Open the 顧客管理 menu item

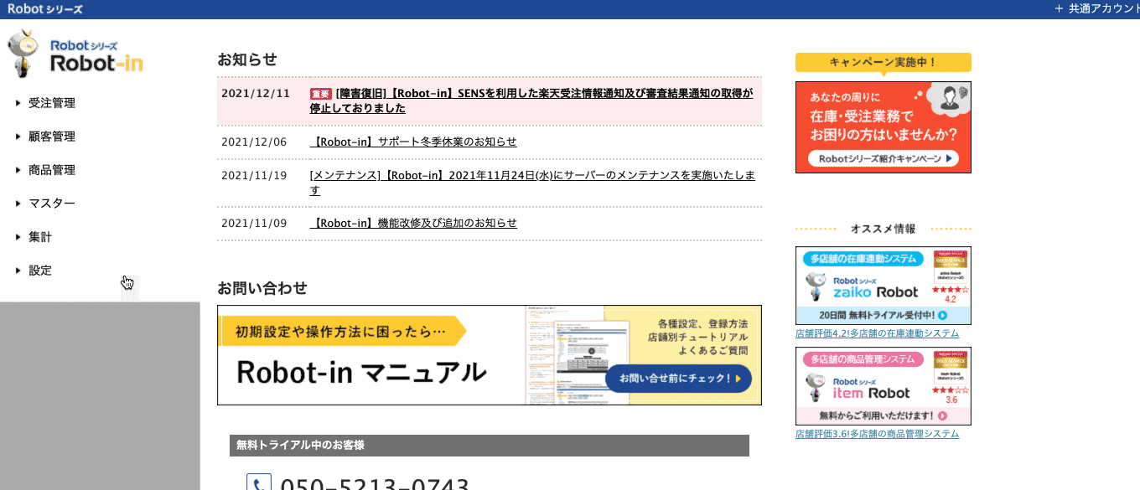(52, 136)
